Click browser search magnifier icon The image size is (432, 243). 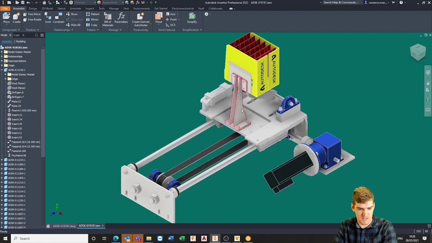pos(36,35)
